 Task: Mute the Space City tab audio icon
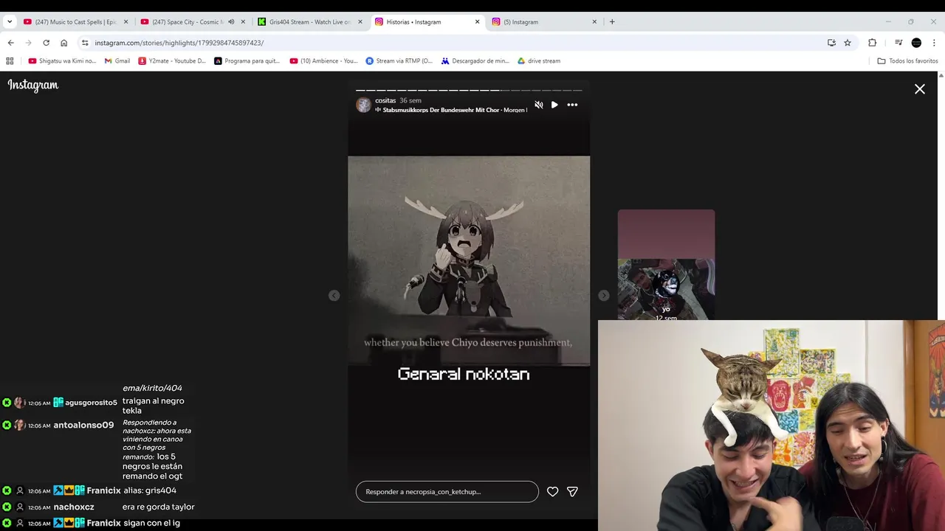pos(231,22)
